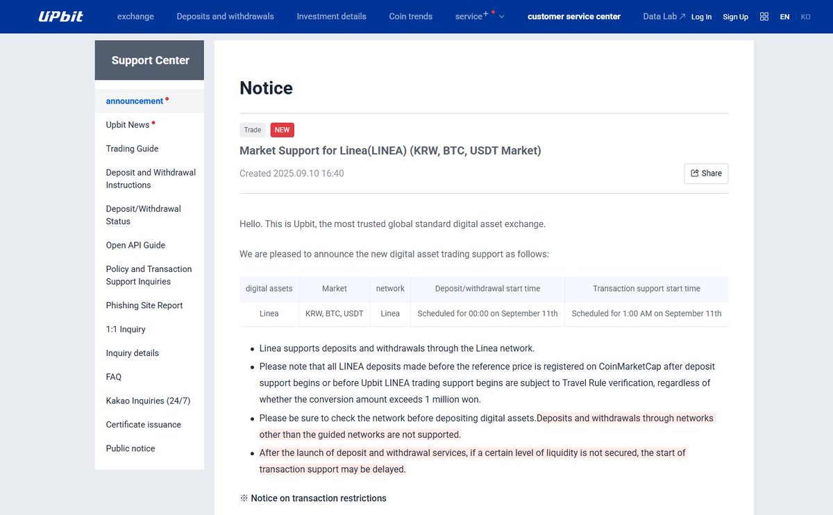Screen dimensions: 833x515
Task: Click 'Scheduled for 1:00 AM on September 11th' cell
Action: coord(646,314)
